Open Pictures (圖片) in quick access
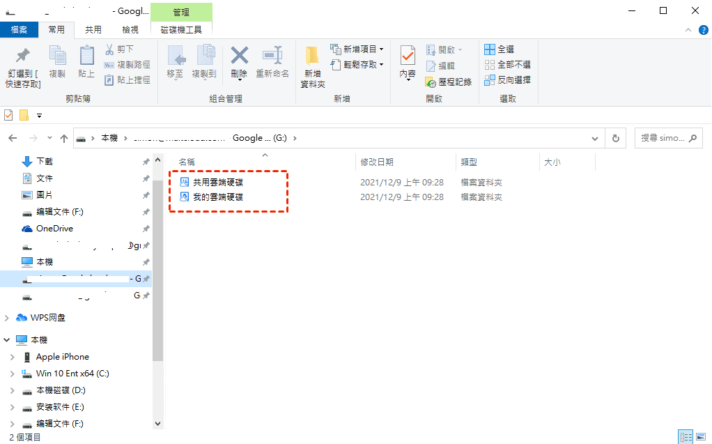This screenshot has width=712, height=444. coord(45,195)
